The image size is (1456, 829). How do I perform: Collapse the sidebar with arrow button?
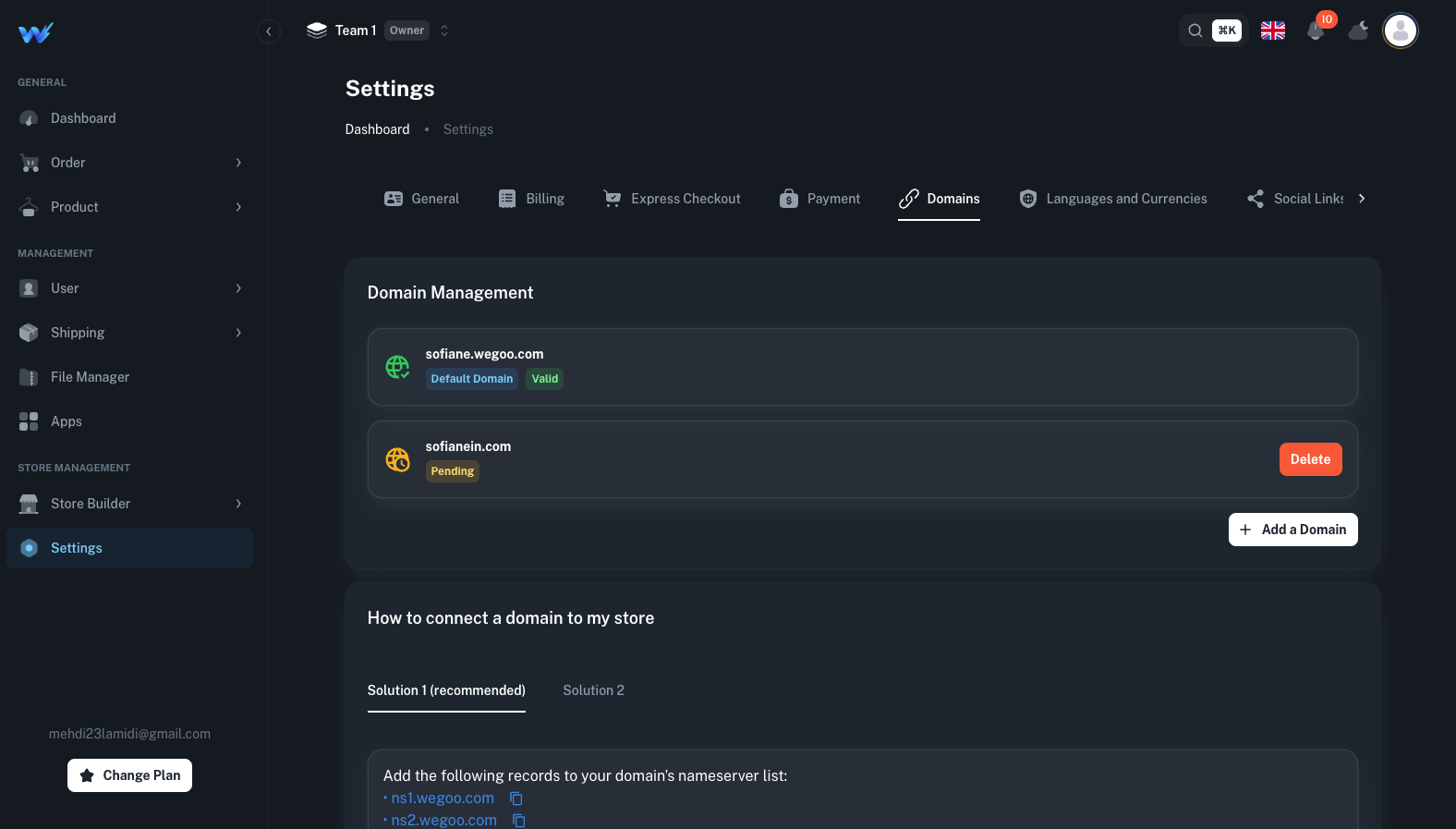[268, 31]
